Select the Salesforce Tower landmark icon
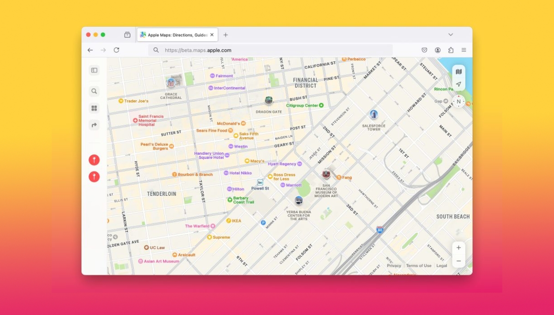This screenshot has width=554, height=315. [373, 114]
